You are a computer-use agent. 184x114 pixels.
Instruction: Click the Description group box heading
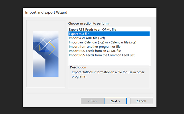[78, 67]
